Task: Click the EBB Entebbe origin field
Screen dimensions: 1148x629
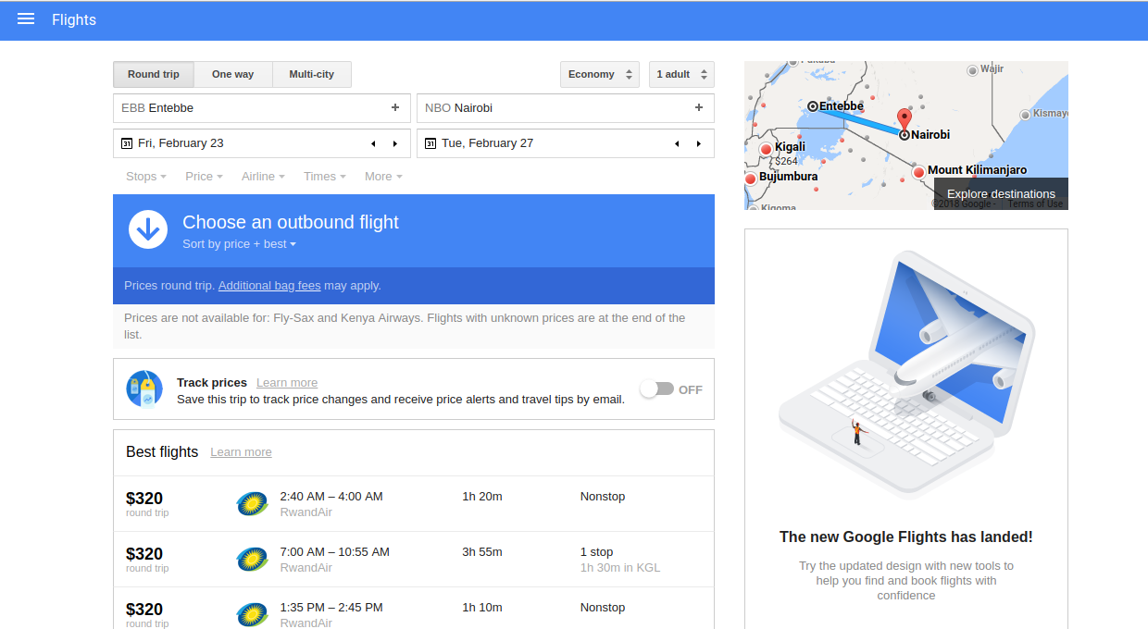Action: coord(262,108)
